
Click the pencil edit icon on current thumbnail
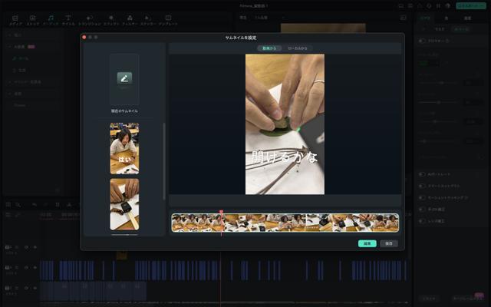click(124, 78)
